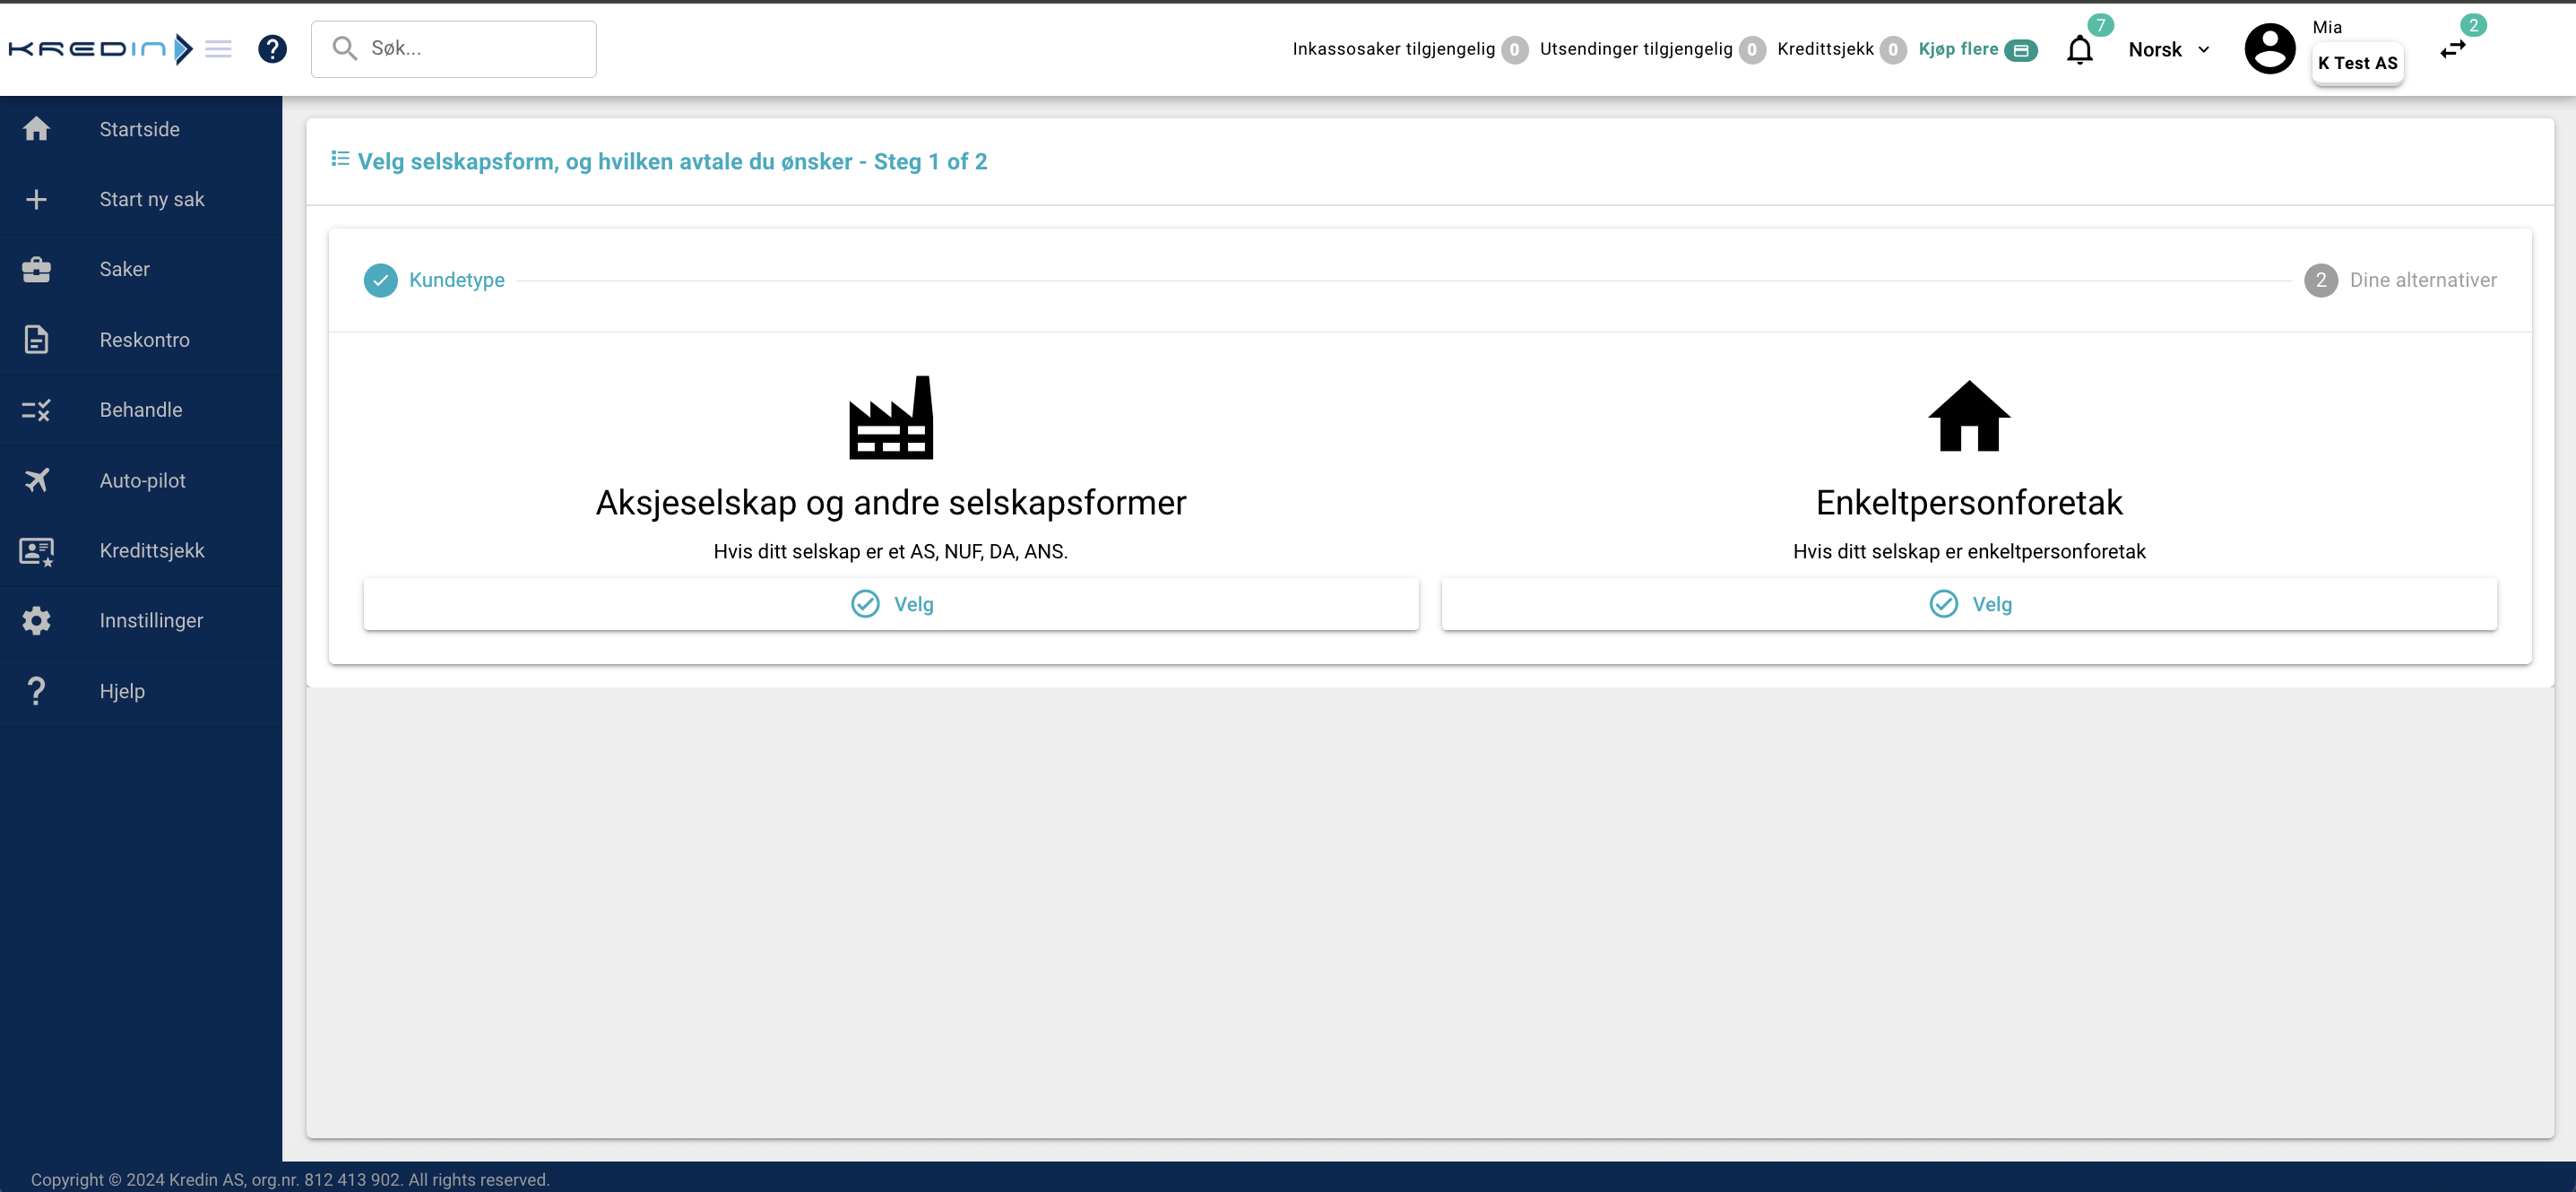Click the Hjelp question mark icon in sidebar
The image size is (2576, 1192).
pyautogui.click(x=36, y=691)
